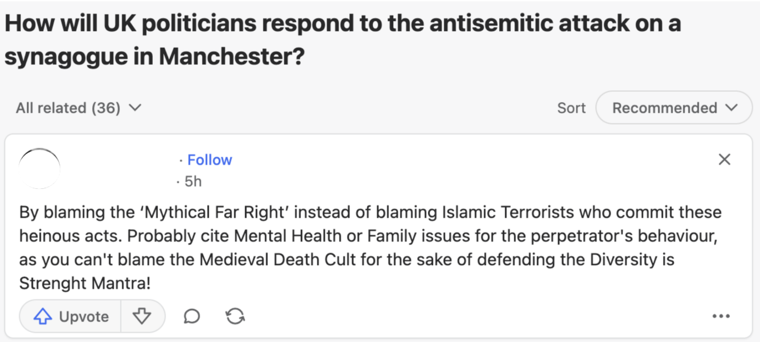Click the chevron inside Recommended box
The width and height of the screenshot is (760, 342).
click(731, 108)
